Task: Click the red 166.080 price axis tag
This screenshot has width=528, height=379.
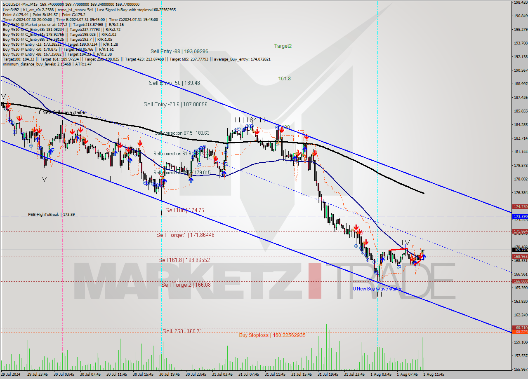Action: pos(520,281)
